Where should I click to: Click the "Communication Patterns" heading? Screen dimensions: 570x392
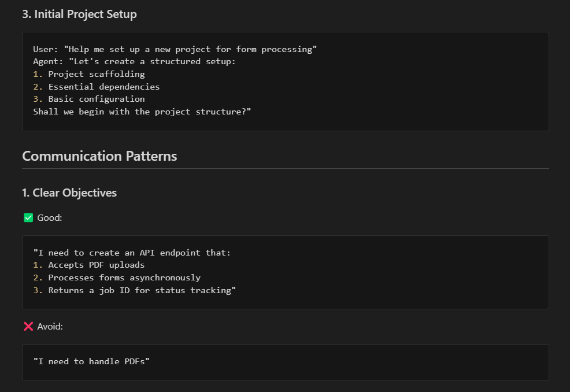(99, 156)
